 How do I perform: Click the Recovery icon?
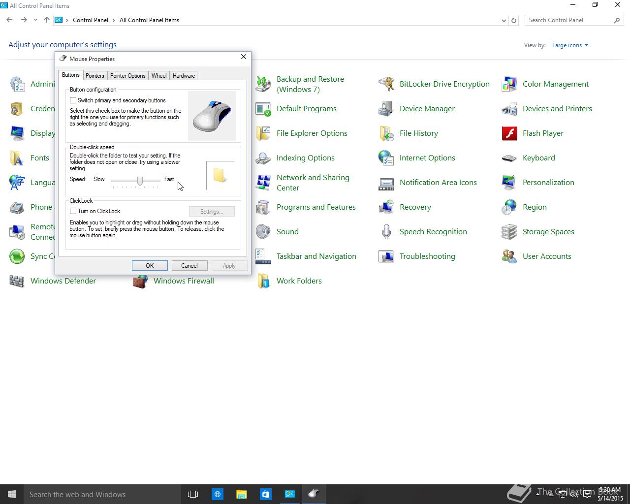click(386, 207)
